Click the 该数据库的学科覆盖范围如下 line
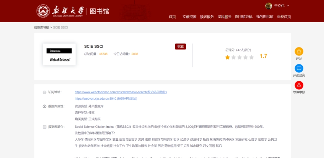The width and height of the screenshot is (324, 158). [x=95, y=133]
